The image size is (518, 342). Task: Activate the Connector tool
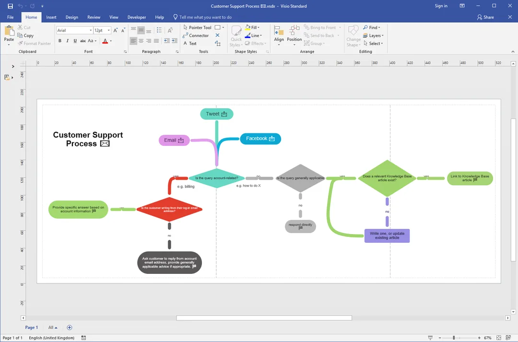click(x=196, y=35)
